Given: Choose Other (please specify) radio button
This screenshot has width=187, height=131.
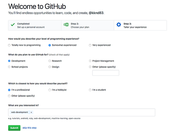Looking at the screenshot, I should pyautogui.click(x=9, y=96).
